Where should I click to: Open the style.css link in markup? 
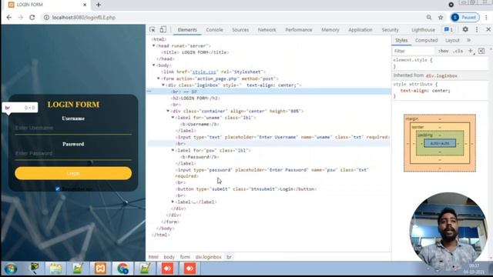click(204, 72)
